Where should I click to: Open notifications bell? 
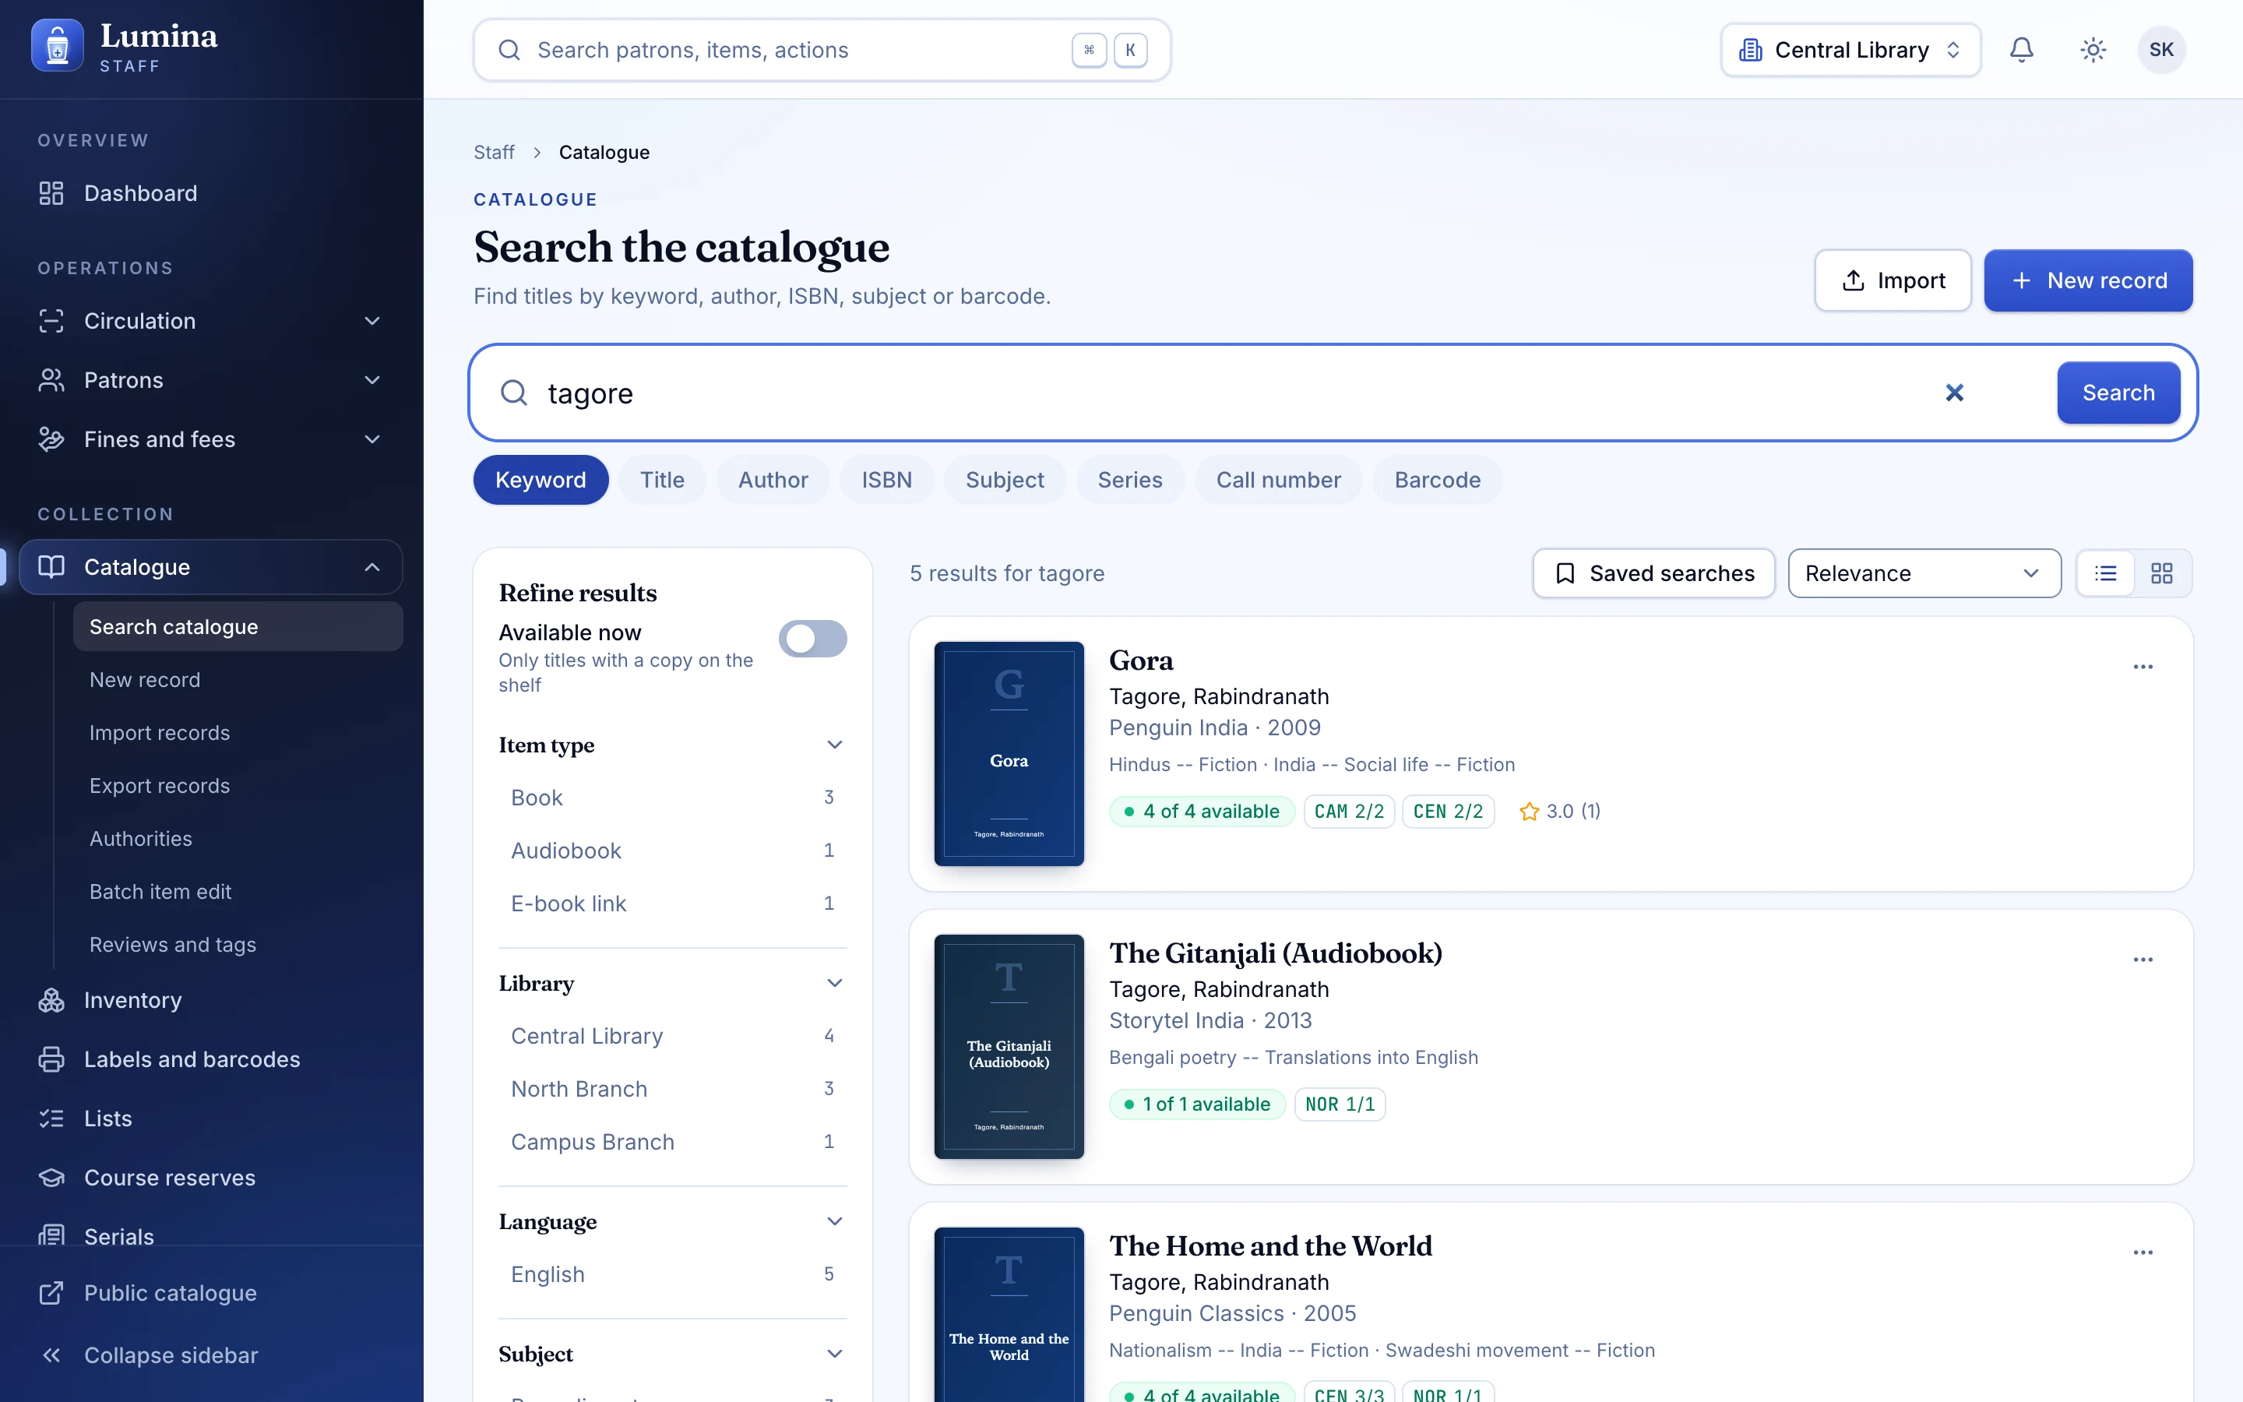pos(2020,50)
